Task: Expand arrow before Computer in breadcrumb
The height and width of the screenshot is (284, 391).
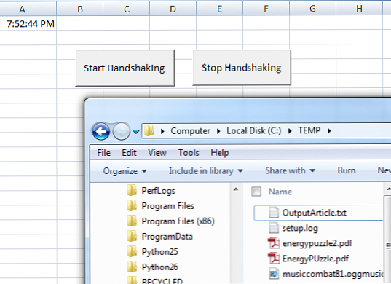Action: pyautogui.click(x=162, y=131)
